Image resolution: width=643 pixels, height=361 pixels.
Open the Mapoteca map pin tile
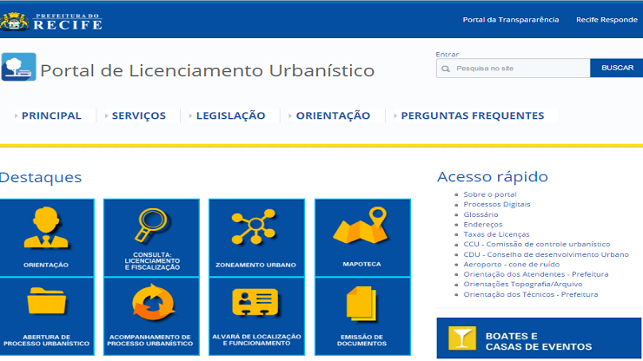coord(362,238)
